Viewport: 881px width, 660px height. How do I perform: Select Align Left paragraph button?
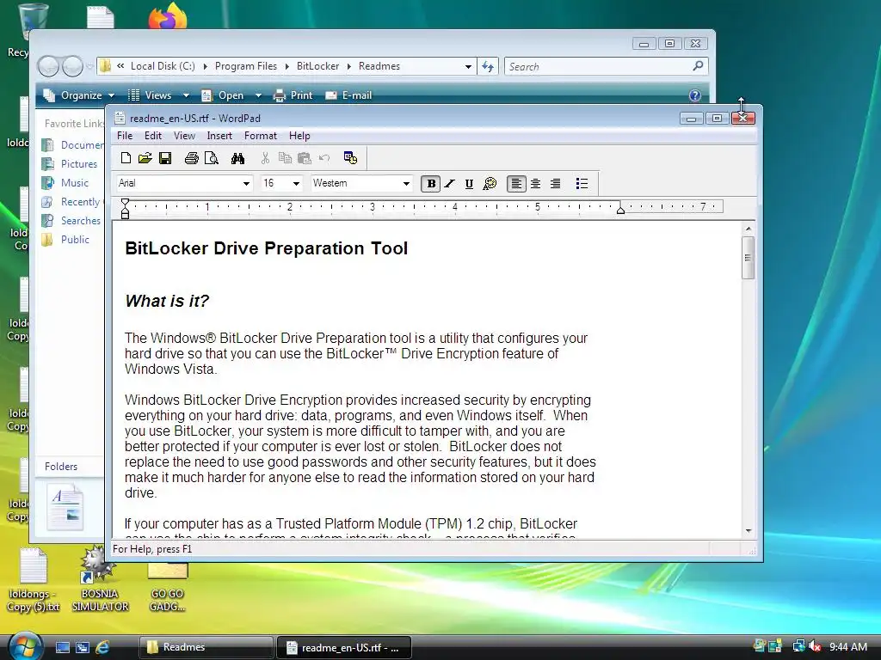(x=516, y=184)
